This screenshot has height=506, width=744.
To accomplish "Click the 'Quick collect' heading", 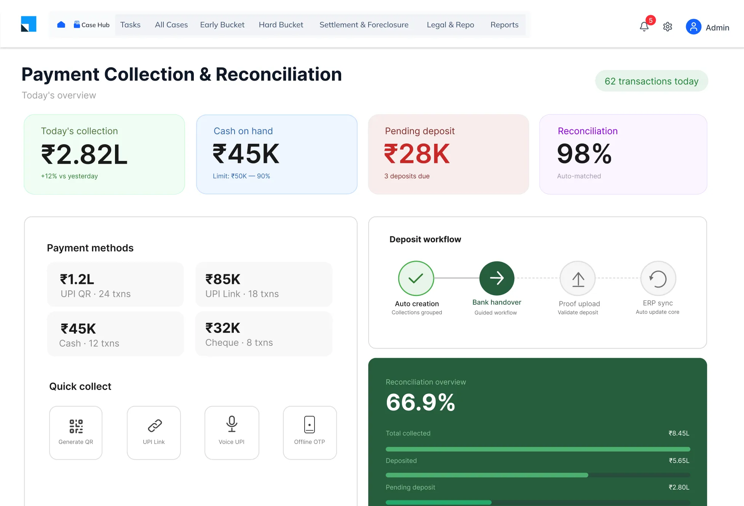I will [x=80, y=387].
